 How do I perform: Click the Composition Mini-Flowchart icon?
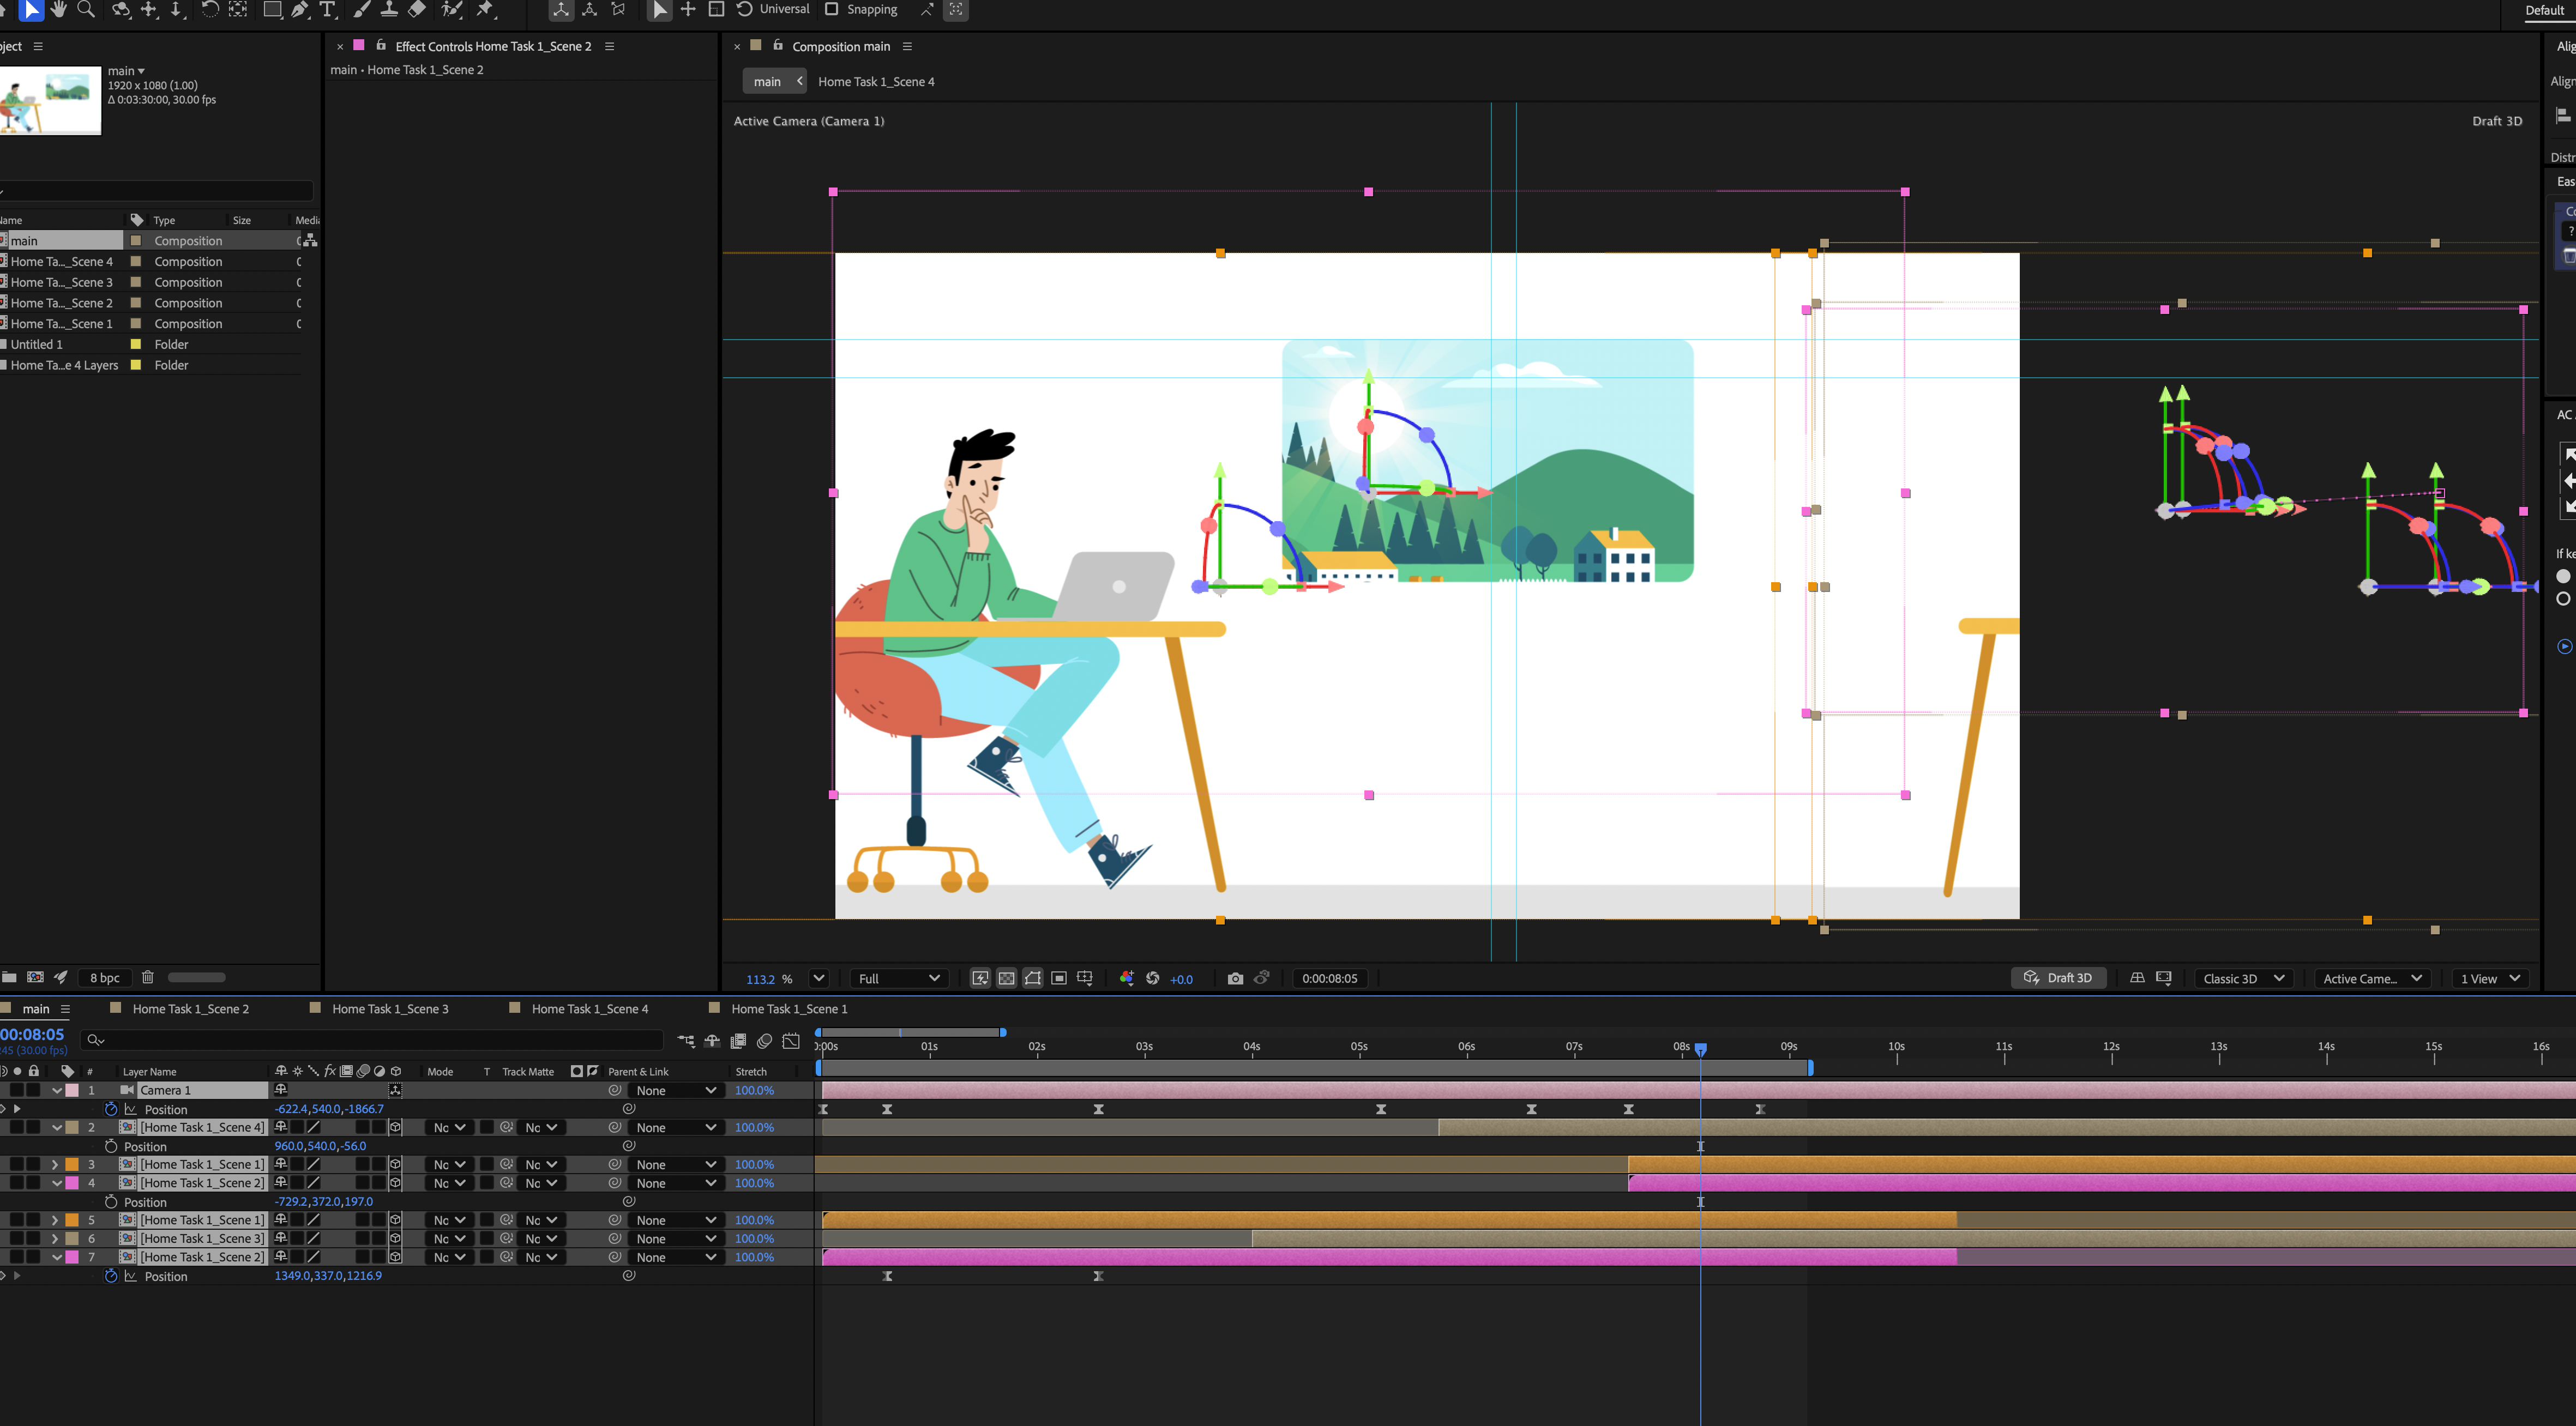click(686, 1041)
